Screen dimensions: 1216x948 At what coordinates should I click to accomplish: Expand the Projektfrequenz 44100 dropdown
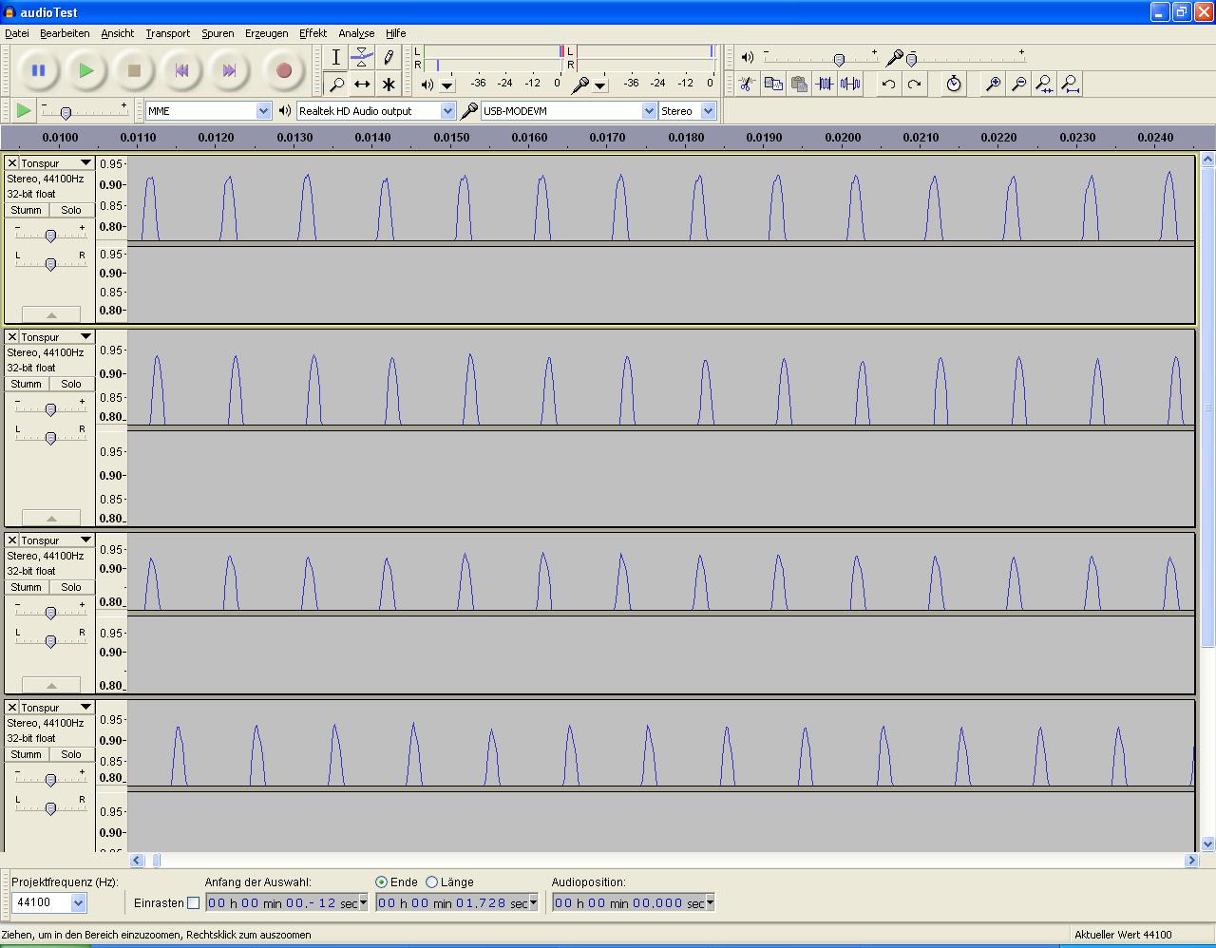(78, 902)
